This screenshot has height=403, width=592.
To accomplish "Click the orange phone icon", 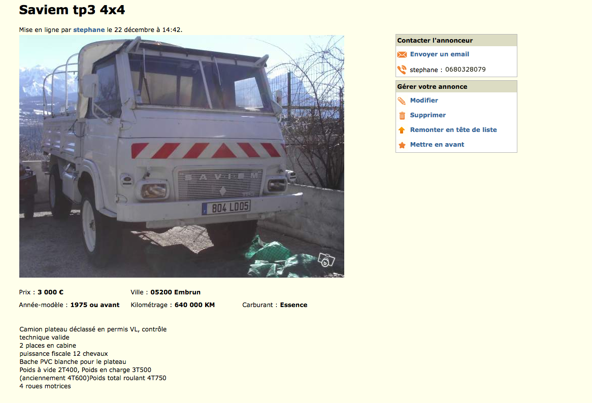I will point(402,70).
